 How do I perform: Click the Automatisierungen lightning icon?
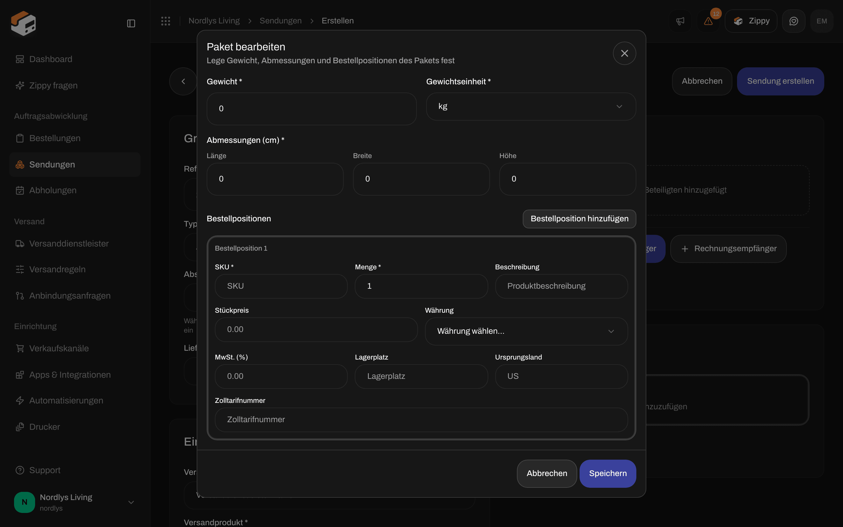pyautogui.click(x=20, y=401)
